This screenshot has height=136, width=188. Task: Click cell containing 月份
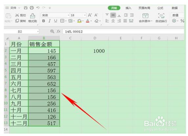(19, 44)
